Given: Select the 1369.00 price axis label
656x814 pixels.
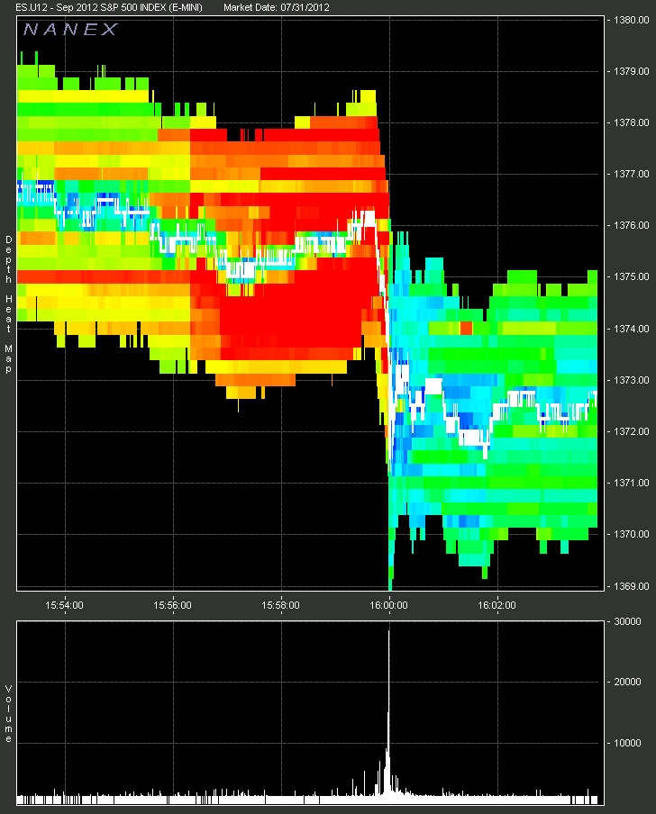Looking at the screenshot, I should point(631,586).
